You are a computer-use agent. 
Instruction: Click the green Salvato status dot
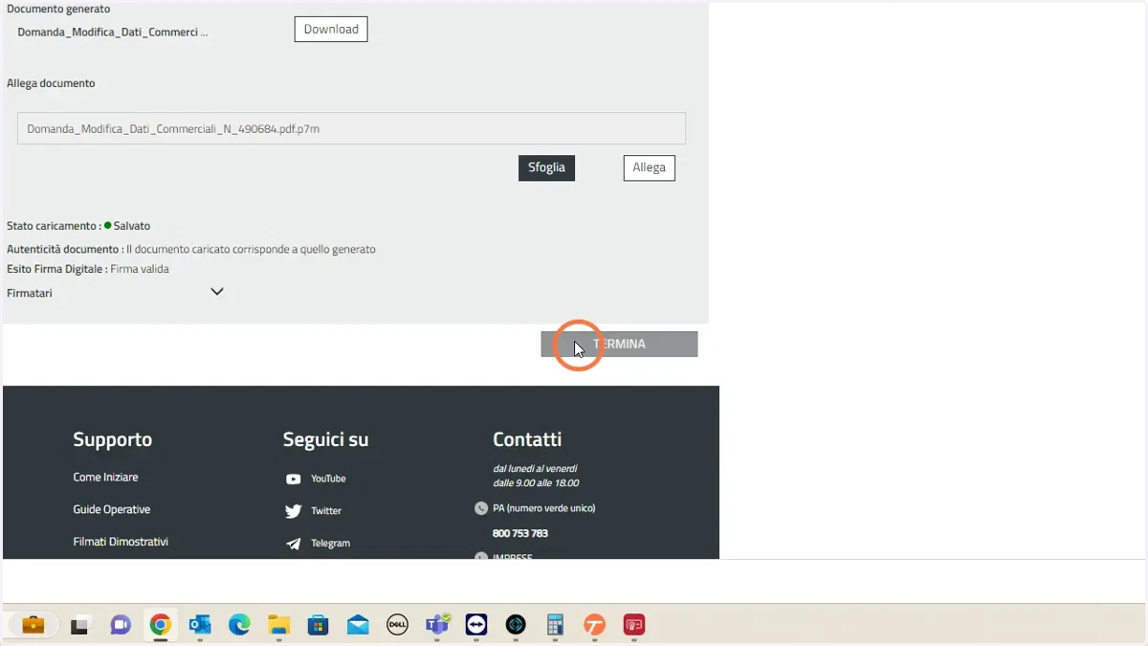click(x=108, y=226)
